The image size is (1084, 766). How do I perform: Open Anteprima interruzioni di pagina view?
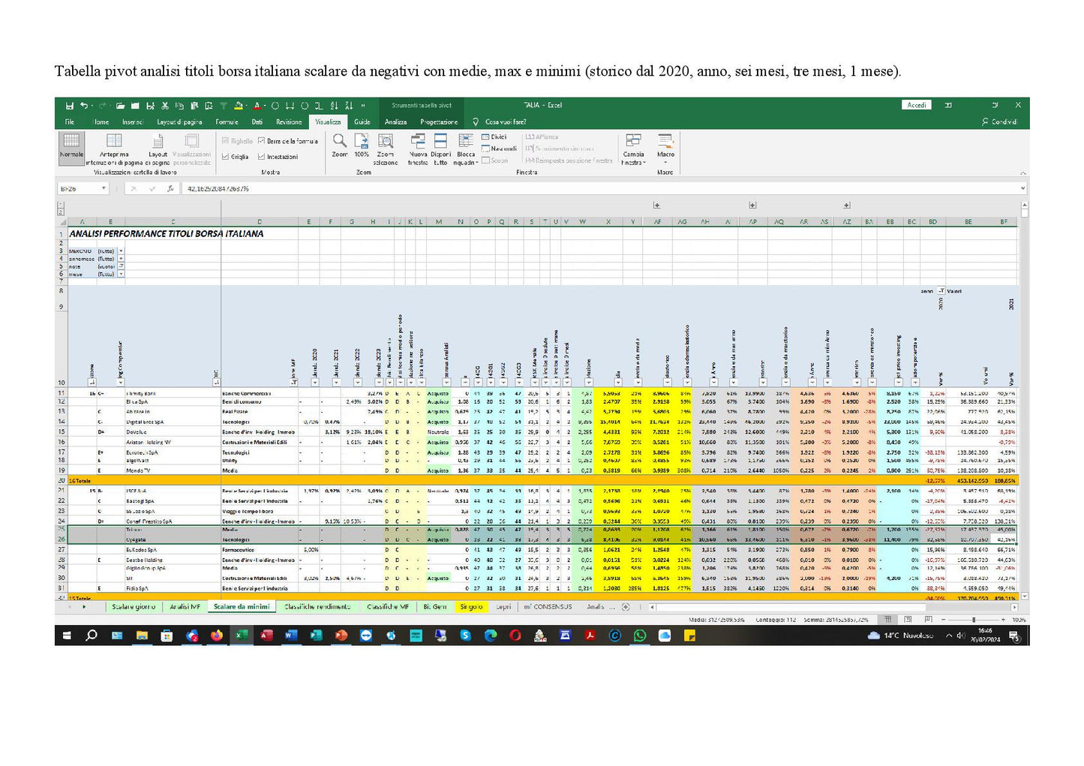(x=114, y=149)
